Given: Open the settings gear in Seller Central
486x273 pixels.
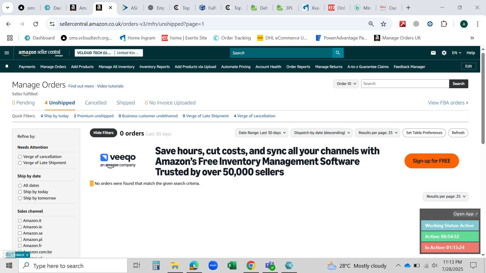Looking at the screenshot, I should click(444, 53).
